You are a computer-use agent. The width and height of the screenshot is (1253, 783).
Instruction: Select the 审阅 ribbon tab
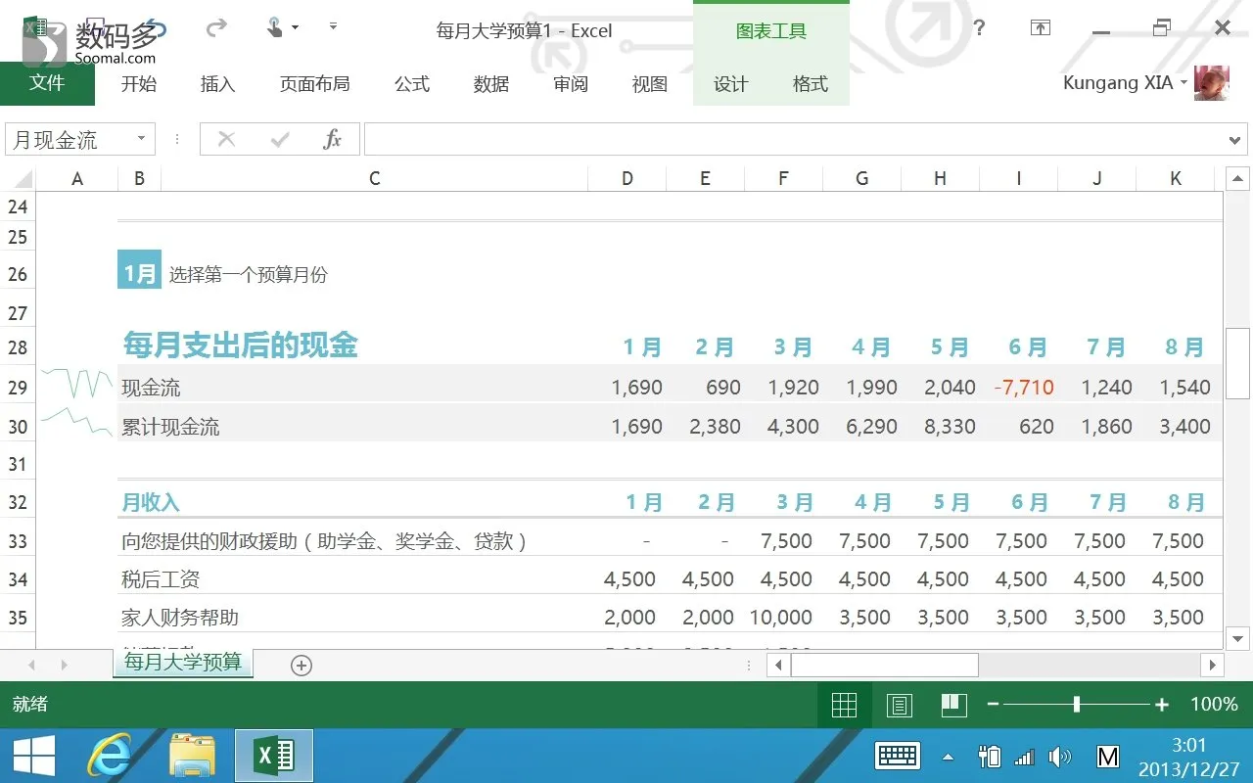click(571, 84)
